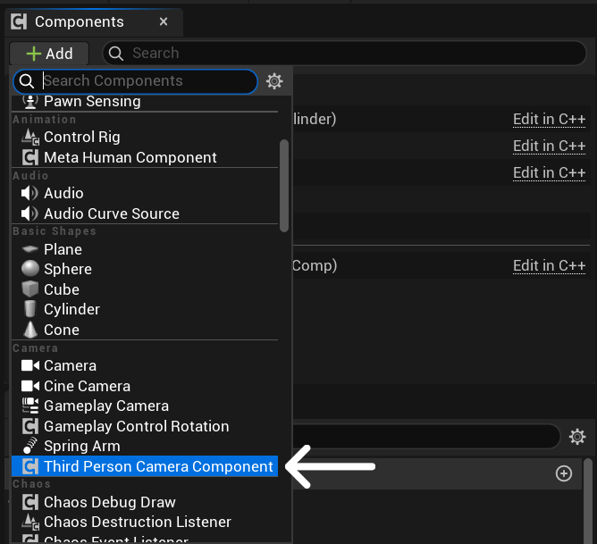Click the Search Components input field
Image resolution: width=597 pixels, height=544 pixels.
point(147,81)
